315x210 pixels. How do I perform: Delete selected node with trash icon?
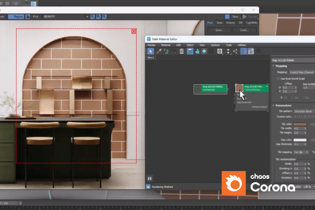tap(182, 51)
